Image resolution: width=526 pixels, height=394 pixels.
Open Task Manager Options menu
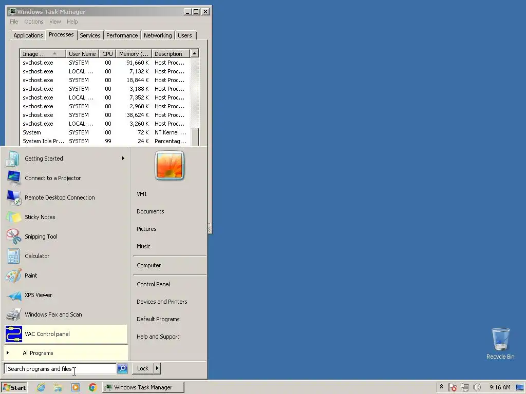[33, 22]
